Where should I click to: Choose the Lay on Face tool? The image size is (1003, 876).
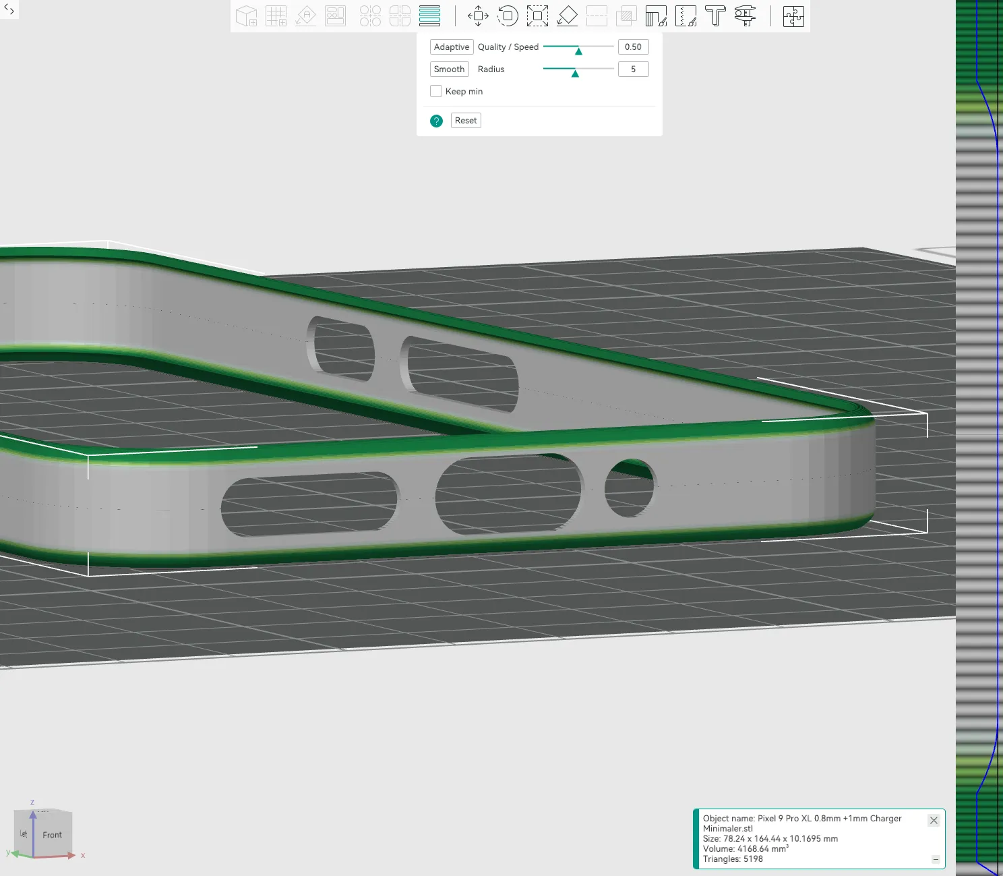(567, 16)
